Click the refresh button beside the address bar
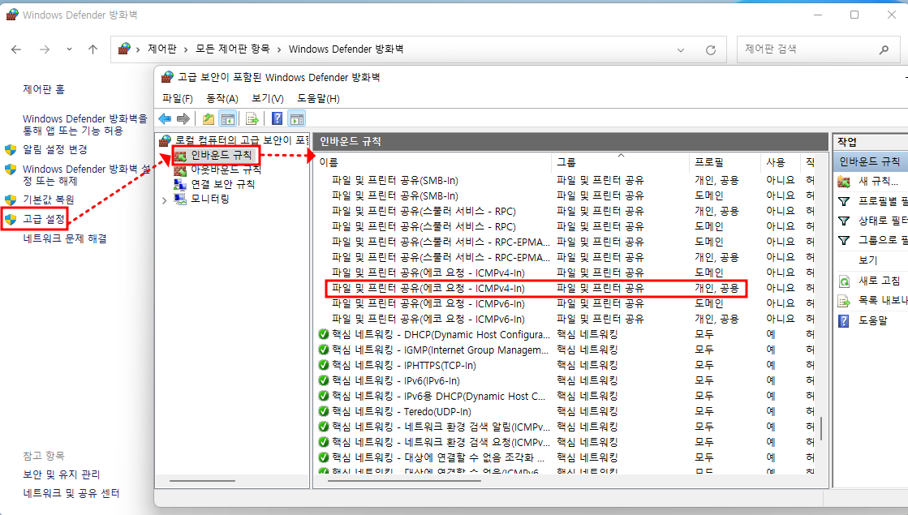Viewport: 908px width, 515px height. 711,49
